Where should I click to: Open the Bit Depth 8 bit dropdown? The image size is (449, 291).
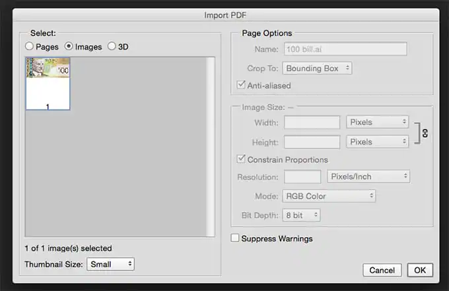(x=301, y=215)
